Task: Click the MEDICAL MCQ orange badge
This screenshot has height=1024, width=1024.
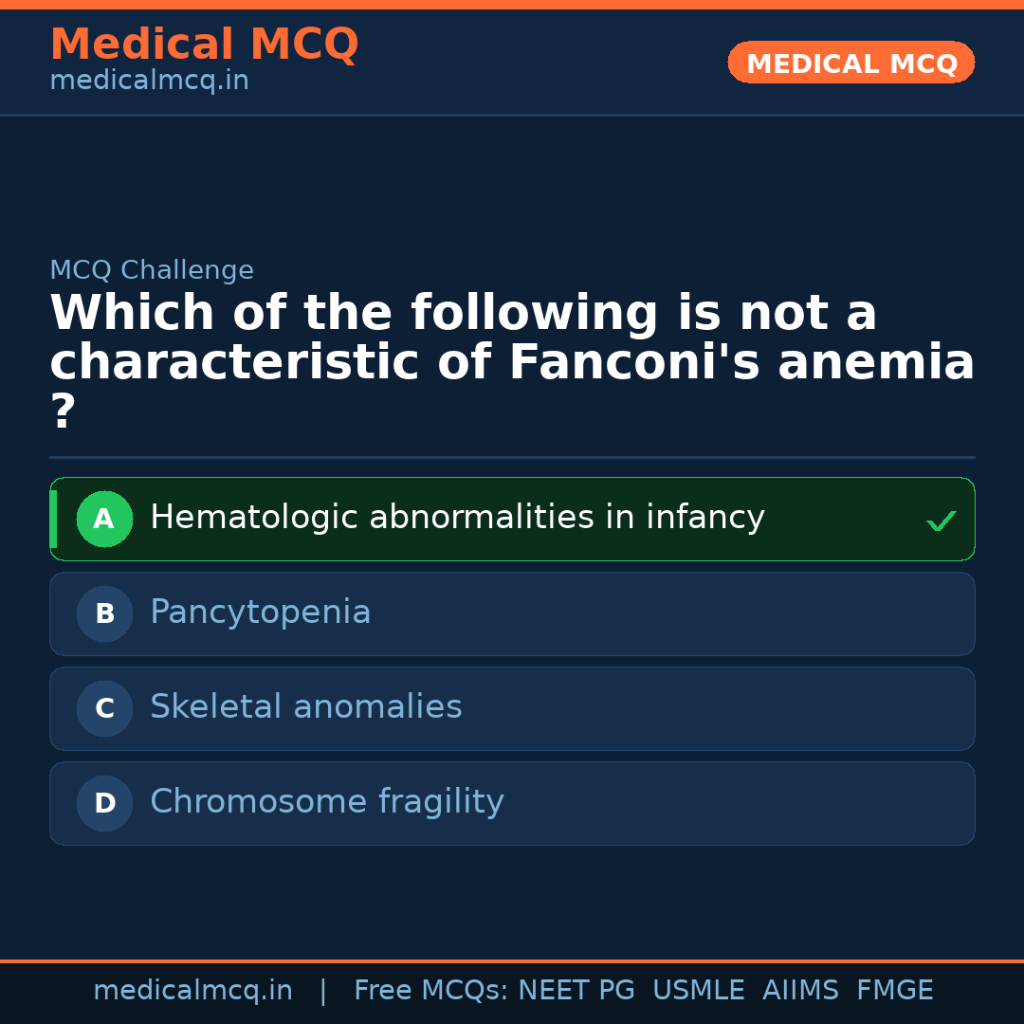Action: [x=850, y=63]
